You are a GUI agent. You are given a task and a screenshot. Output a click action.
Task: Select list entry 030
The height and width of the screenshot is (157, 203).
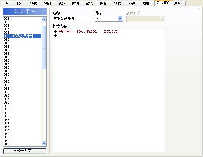(22, 109)
